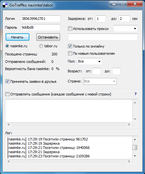
Task: Click the Возраст от field
Action: tap(97, 71)
